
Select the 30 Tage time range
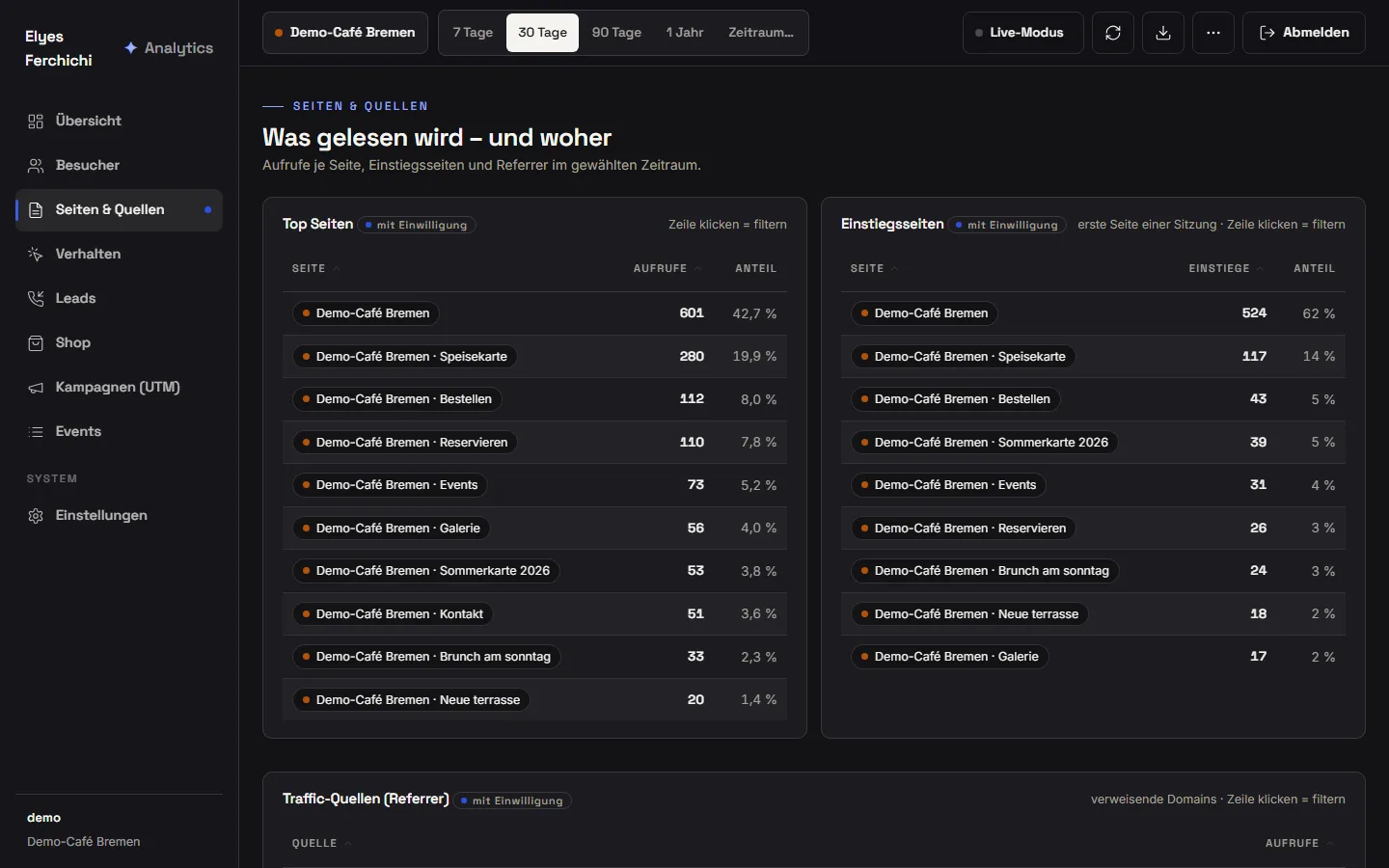[x=543, y=33]
